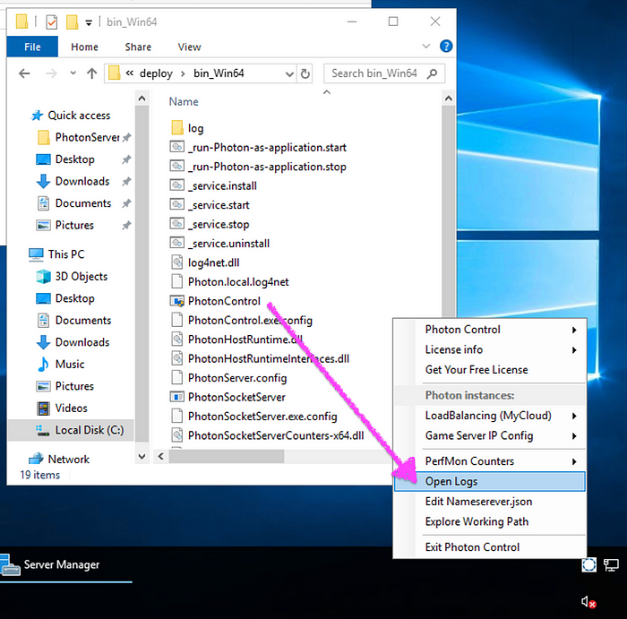The image size is (627, 619).
Task: Select Music in navigation pane
Action: tap(61, 365)
